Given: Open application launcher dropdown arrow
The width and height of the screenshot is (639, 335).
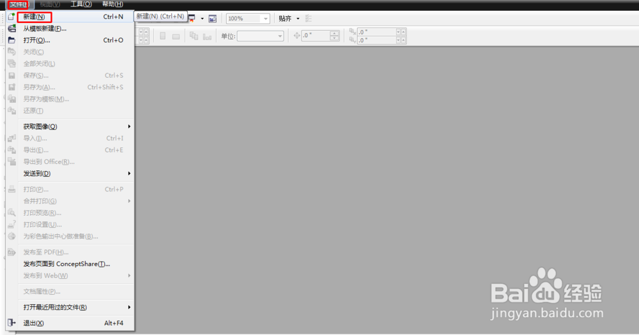Looking at the screenshot, I should click(x=202, y=19).
